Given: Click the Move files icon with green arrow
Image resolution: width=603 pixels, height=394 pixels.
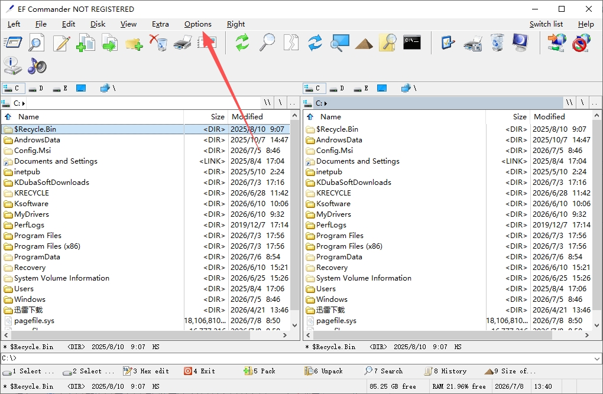Looking at the screenshot, I should (109, 43).
